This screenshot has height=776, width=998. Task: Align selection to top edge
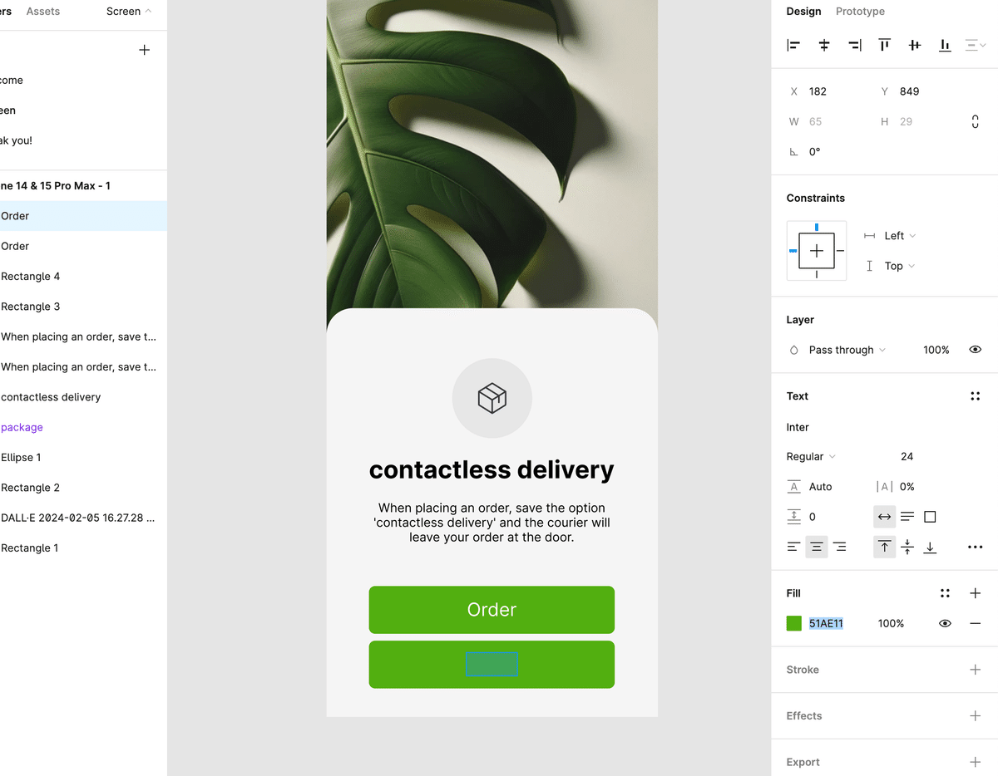pyautogui.click(x=885, y=46)
